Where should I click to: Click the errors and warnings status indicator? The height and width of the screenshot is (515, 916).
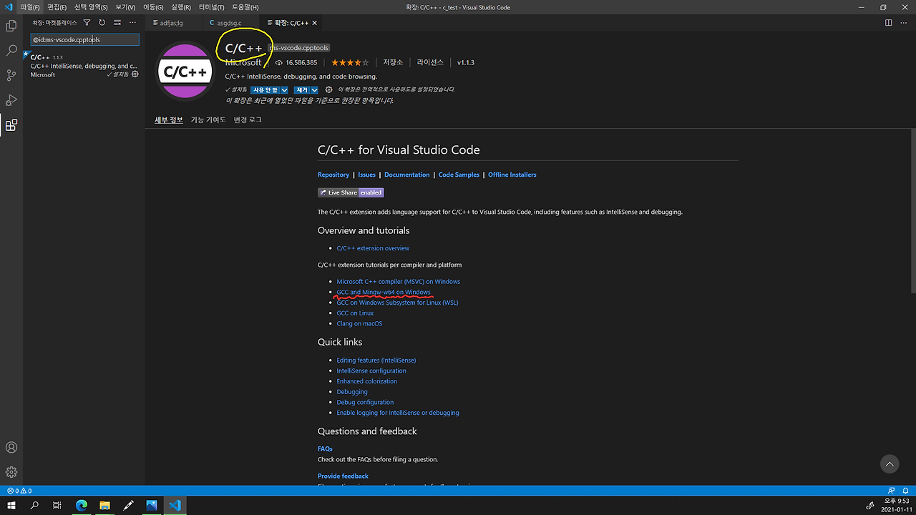tap(19, 491)
